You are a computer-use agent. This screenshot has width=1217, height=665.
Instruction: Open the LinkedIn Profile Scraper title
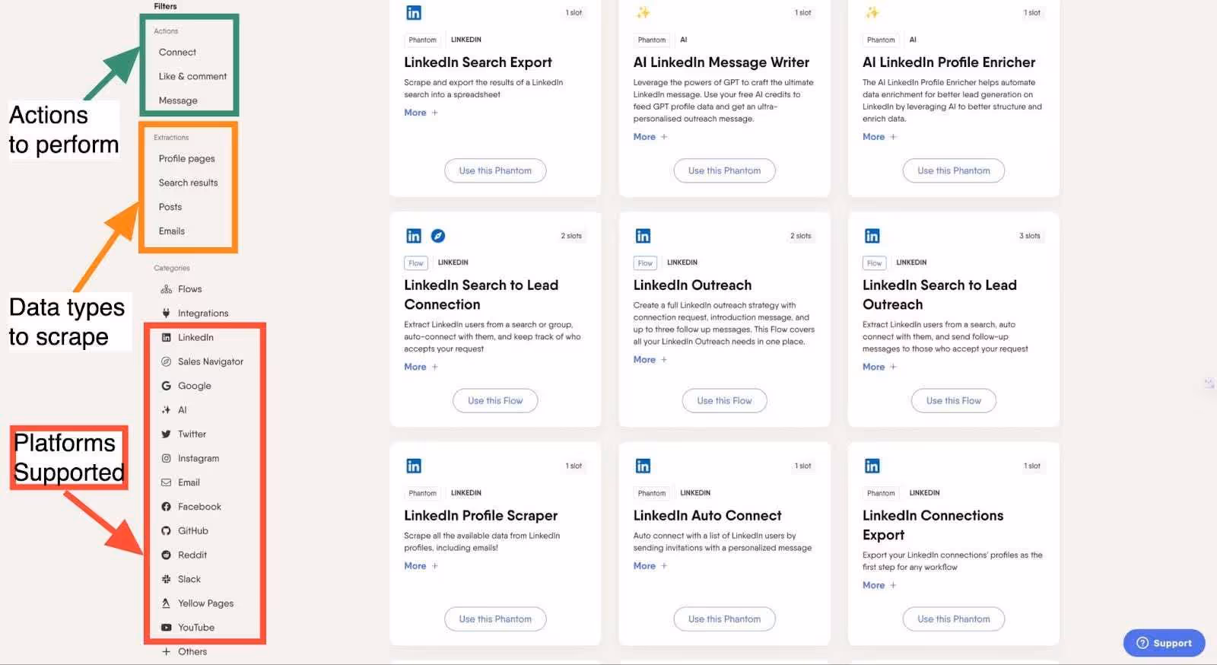tap(481, 516)
